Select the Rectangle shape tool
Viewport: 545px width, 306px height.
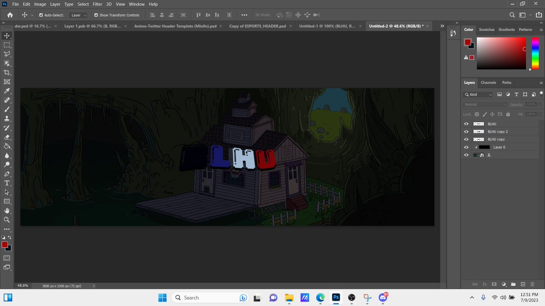7,201
